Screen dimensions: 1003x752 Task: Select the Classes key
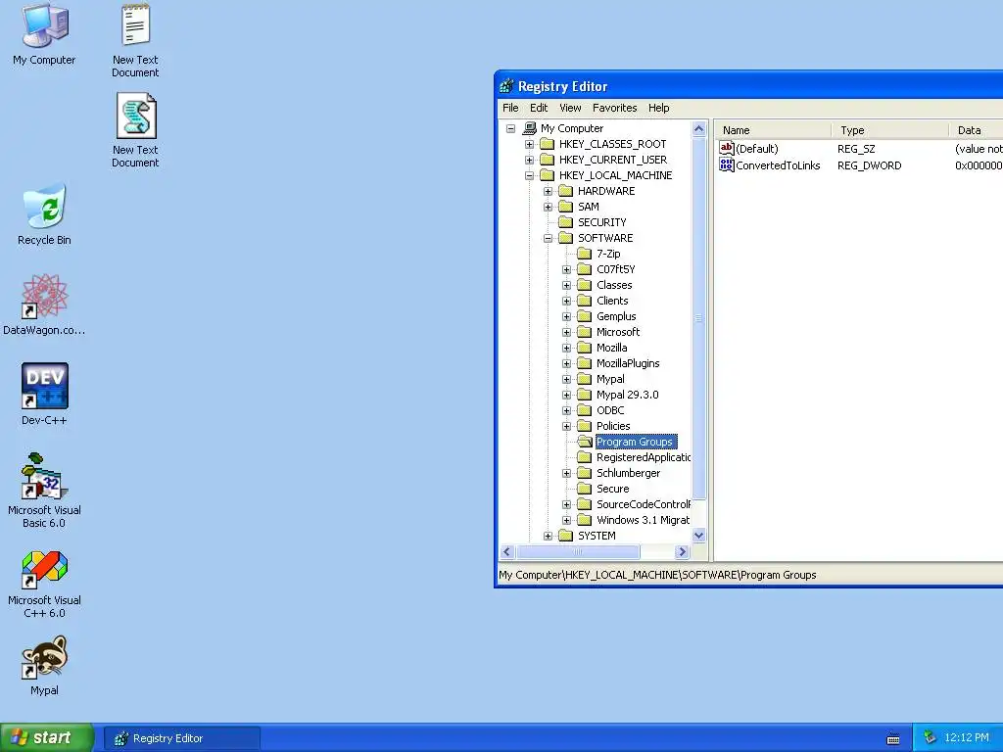point(614,285)
